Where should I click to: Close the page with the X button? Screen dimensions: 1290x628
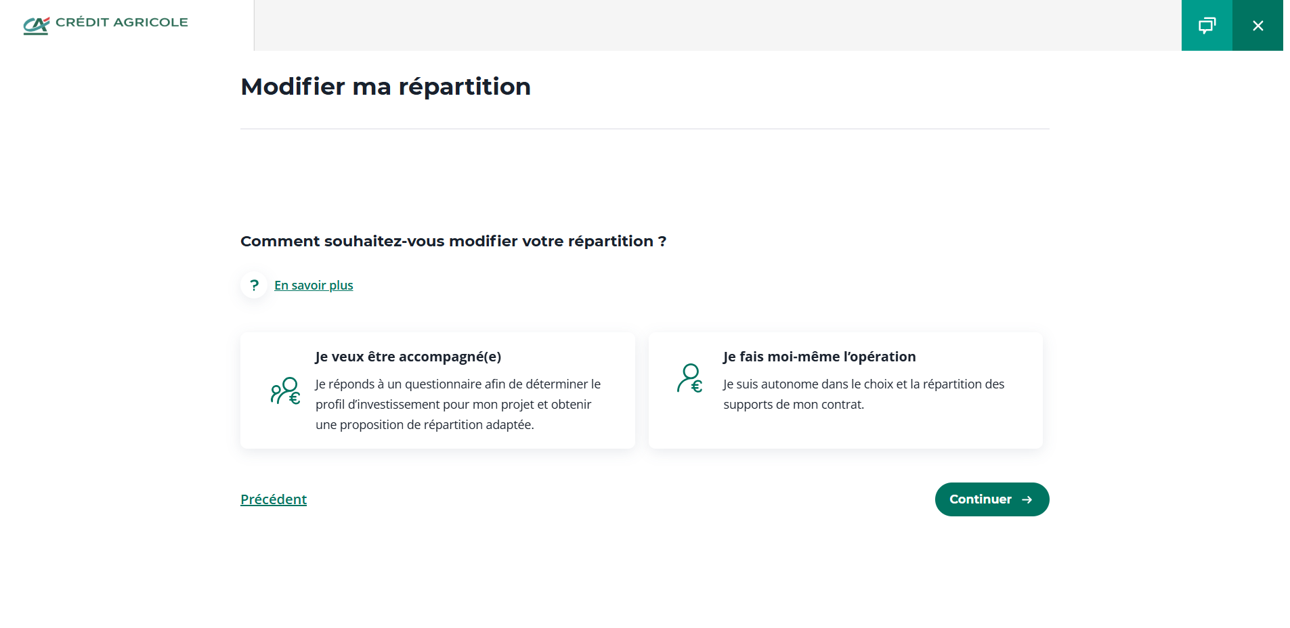[x=1257, y=26]
